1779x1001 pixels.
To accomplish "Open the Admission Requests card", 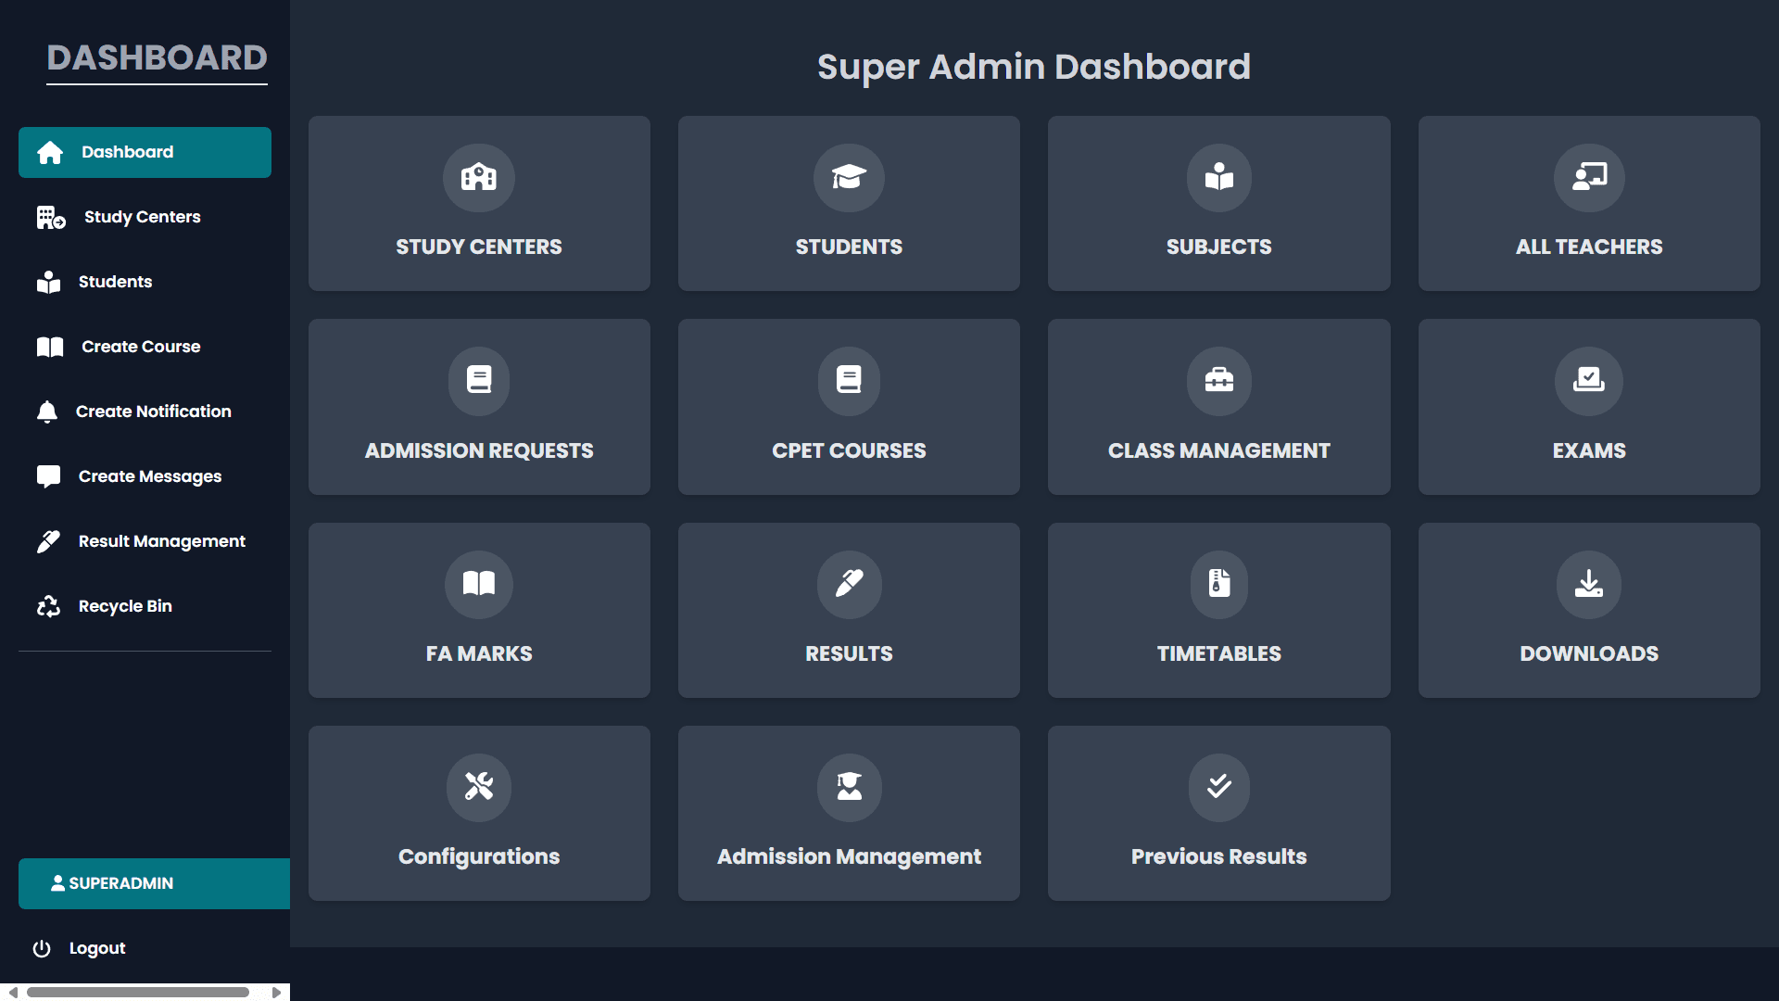I will [x=479, y=407].
